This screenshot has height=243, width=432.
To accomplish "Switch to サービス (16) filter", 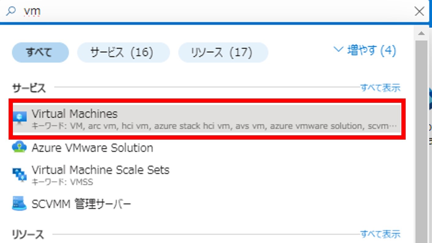I will pyautogui.click(x=123, y=52).
